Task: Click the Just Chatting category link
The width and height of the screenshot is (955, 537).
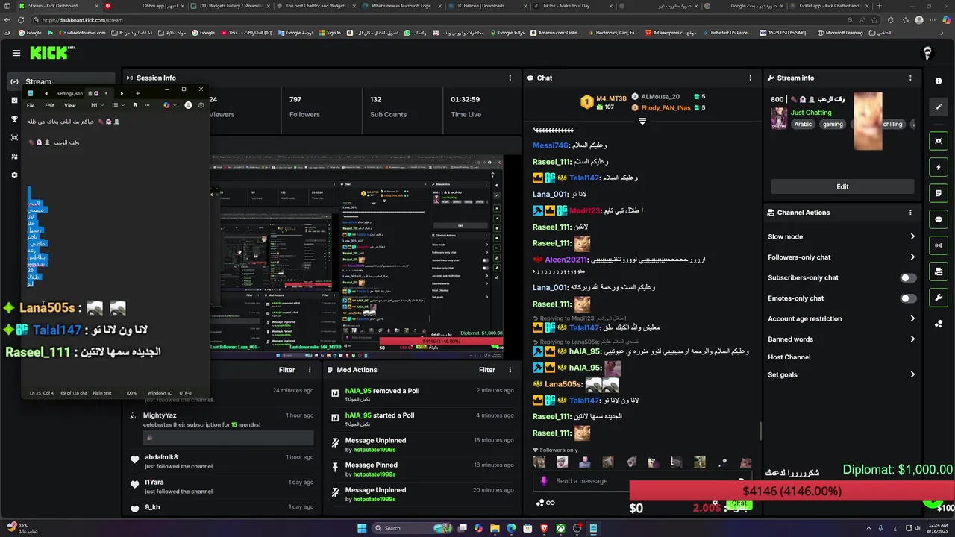Action: pos(811,113)
